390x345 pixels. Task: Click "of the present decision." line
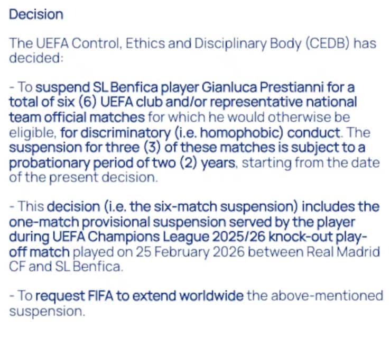coord(83,178)
